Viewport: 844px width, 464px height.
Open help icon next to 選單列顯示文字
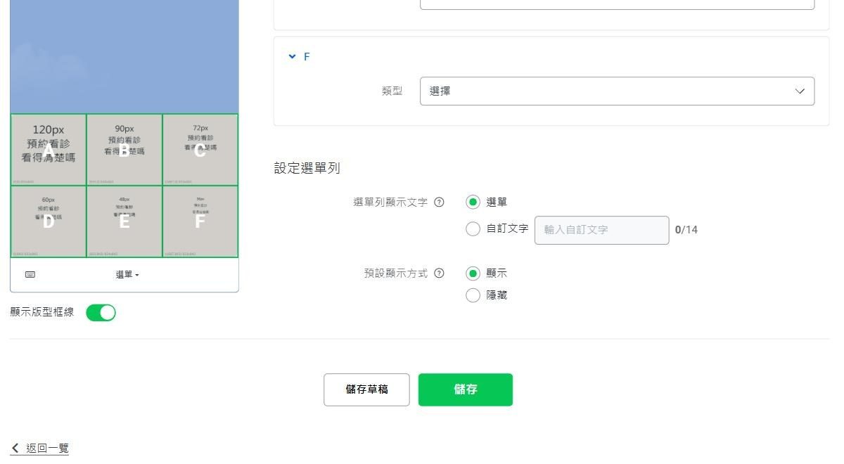pyautogui.click(x=439, y=202)
